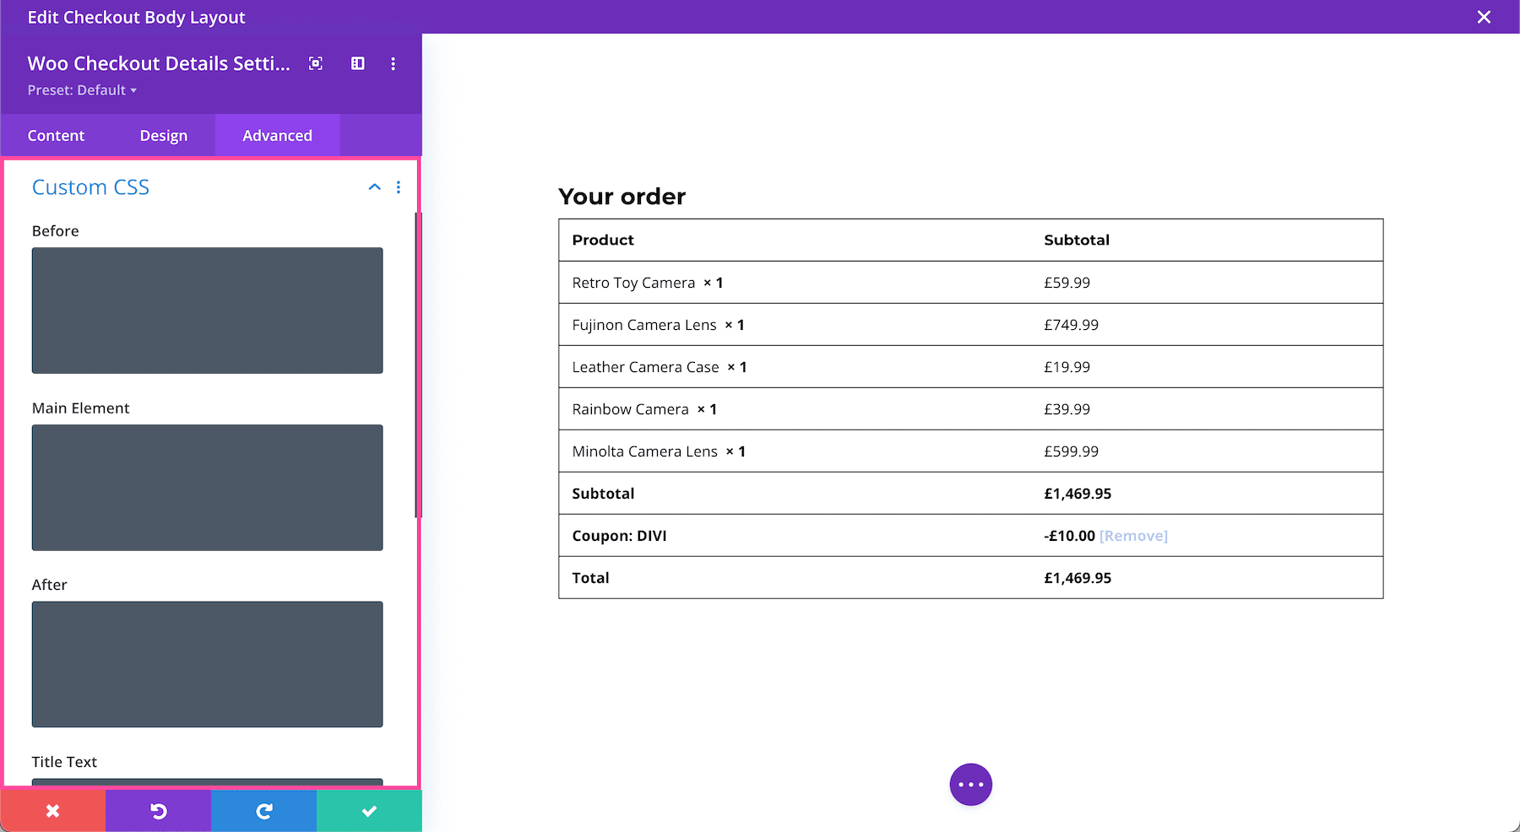Open the Custom CSS options kebab menu

(399, 187)
